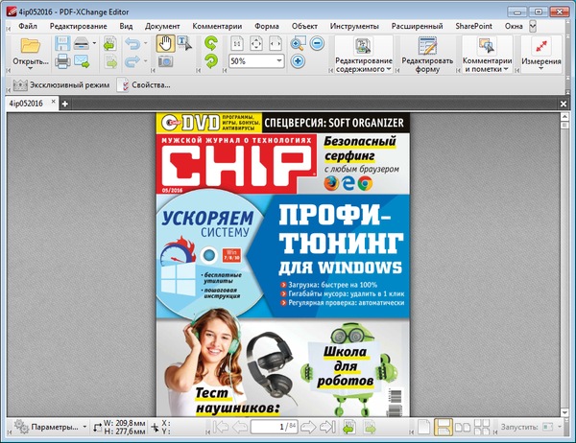Open the zoom level 50% dropdown

pyautogui.click(x=278, y=61)
